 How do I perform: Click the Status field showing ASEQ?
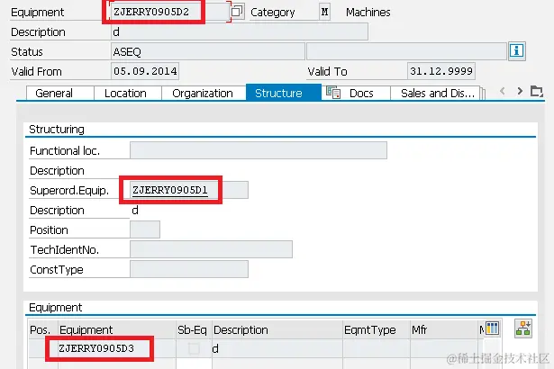pyautogui.click(x=208, y=52)
